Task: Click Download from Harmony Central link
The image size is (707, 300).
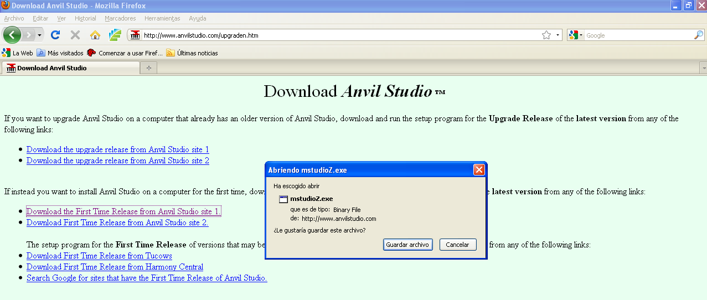Action: click(x=115, y=267)
